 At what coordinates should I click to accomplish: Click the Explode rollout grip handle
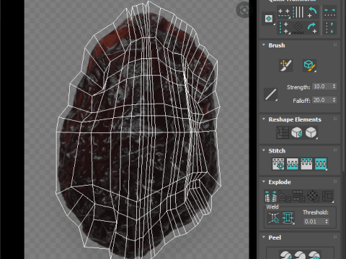335,181
